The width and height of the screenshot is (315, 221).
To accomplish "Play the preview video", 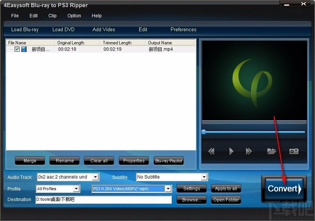I will 231,151.
